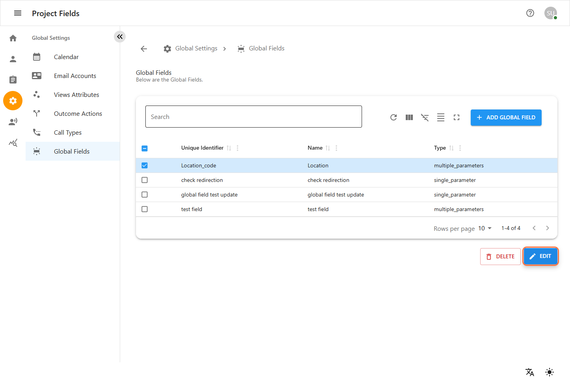This screenshot has height=382, width=570.
Task: Uncheck the Location_code row checkbox
Action: 145,165
